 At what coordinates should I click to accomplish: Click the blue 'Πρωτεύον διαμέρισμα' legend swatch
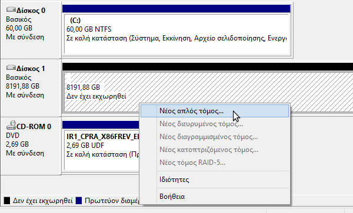[x=79, y=201]
